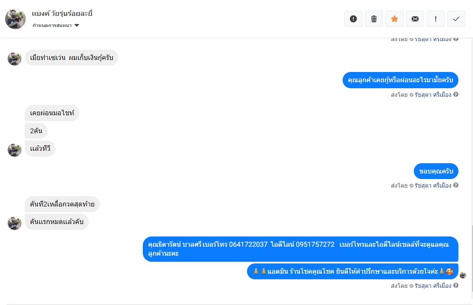
Task: Click help icon beside sender under last message
Action: click(456, 285)
